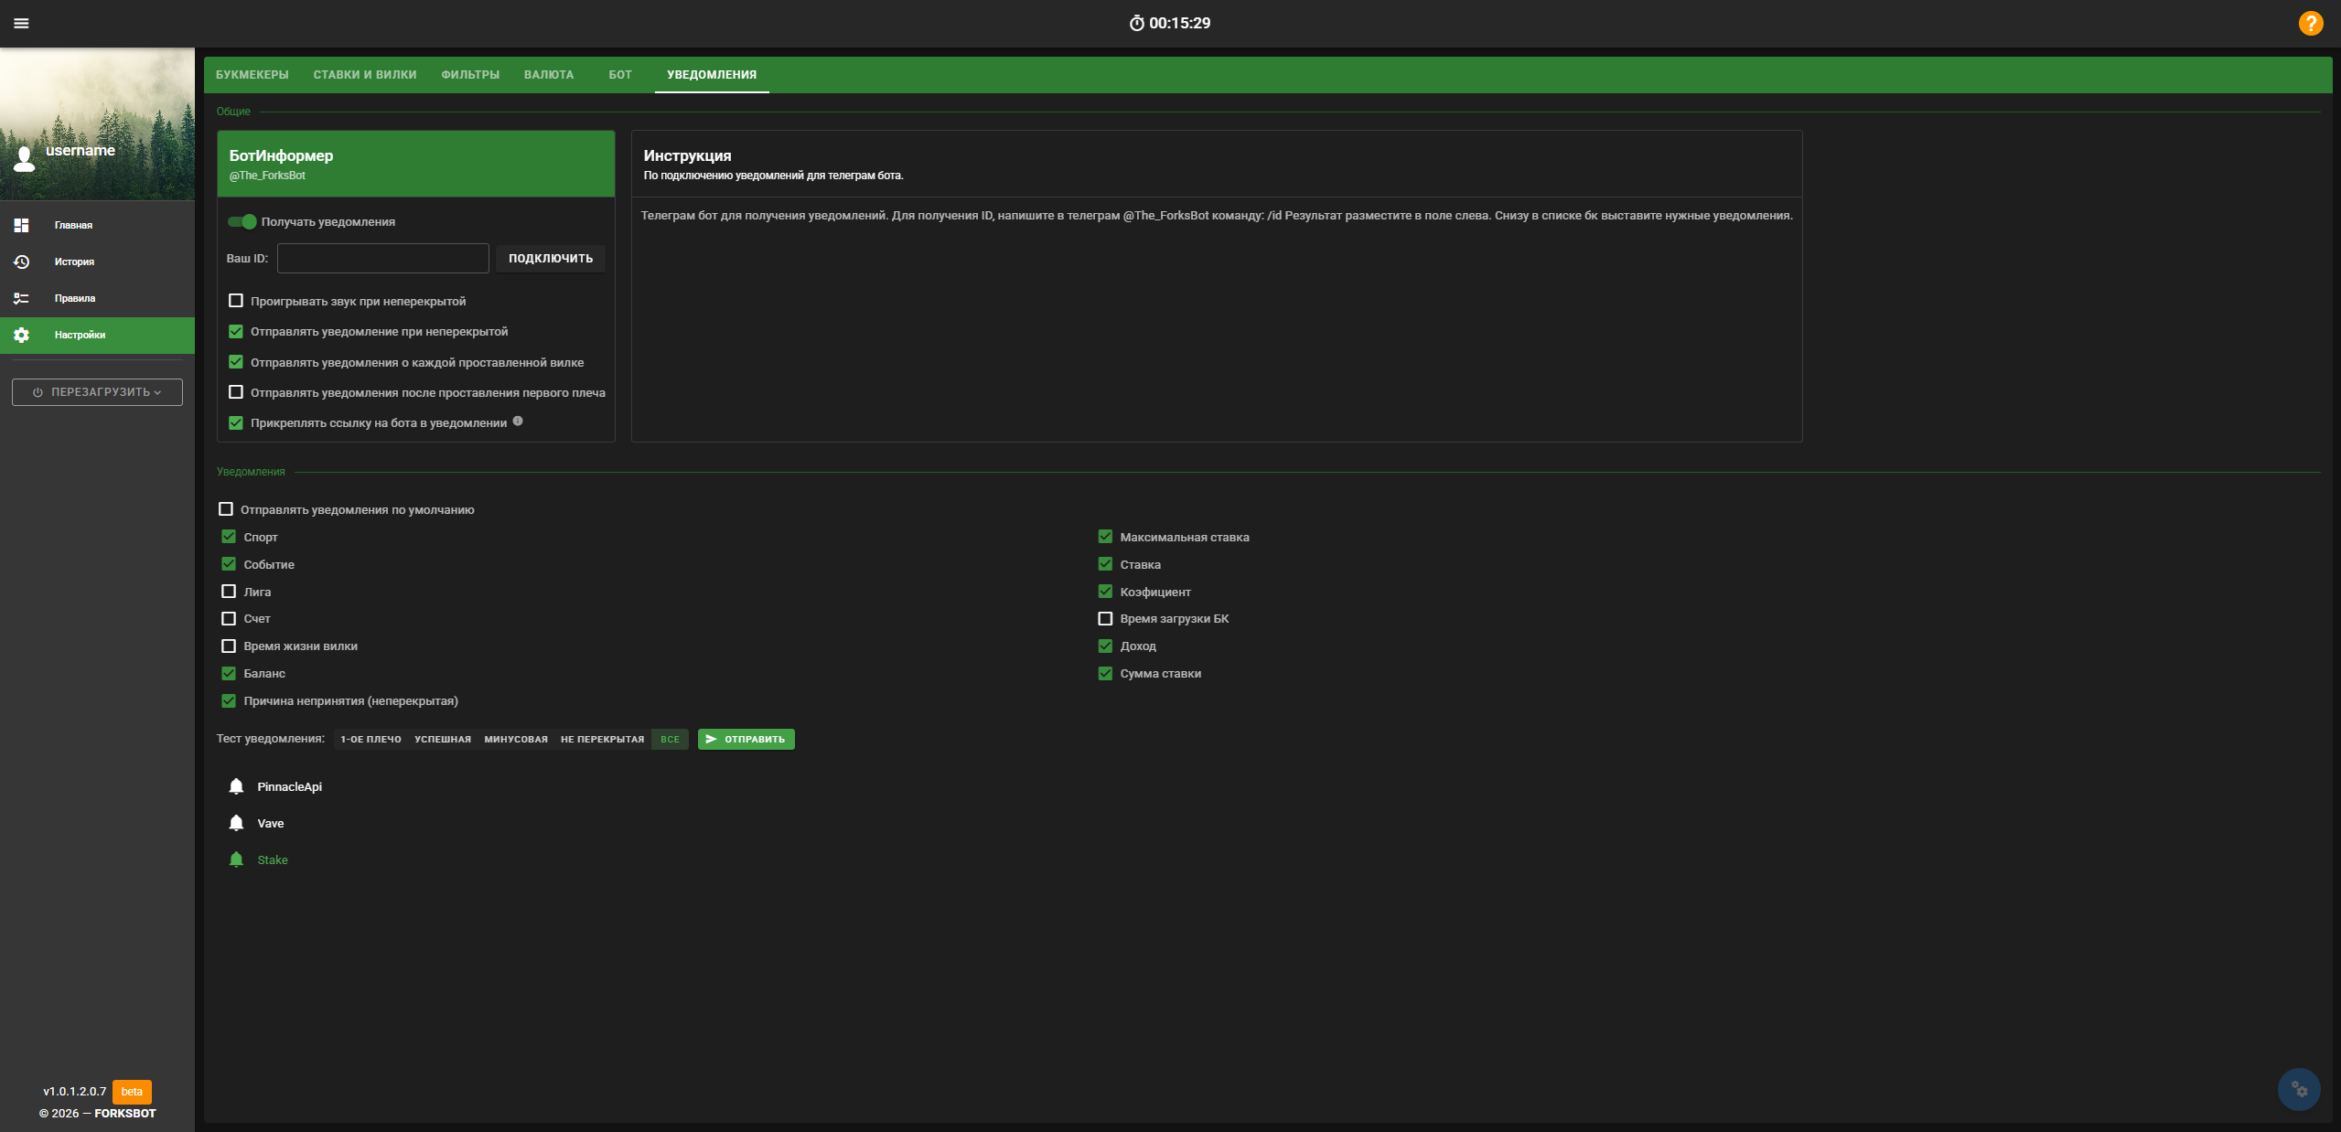
Task: Click the ПОДКЛЮЧИТЬ button
Action: point(551,259)
